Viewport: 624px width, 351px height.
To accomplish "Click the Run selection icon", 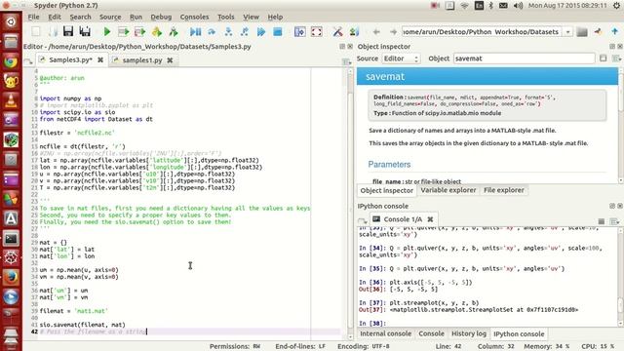I will pyautogui.click(x=156, y=32).
